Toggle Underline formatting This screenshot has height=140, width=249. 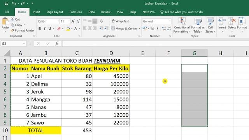(50, 28)
